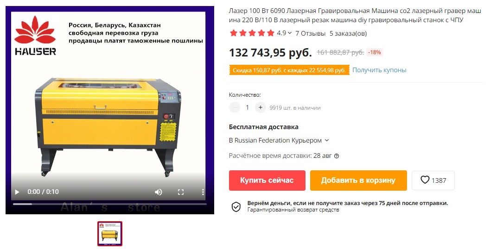Open the 7 Отзывы reviews link
The image size is (490, 249).
pyautogui.click(x=310, y=33)
